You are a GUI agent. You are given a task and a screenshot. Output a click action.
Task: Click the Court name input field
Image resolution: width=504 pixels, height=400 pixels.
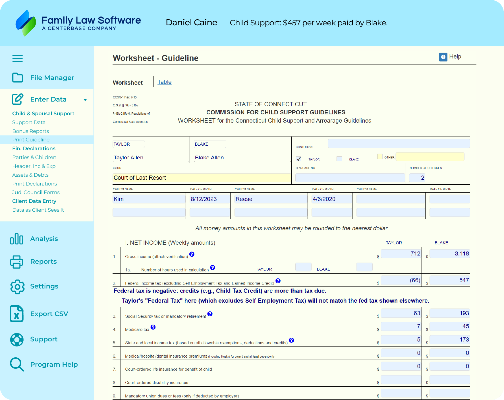coord(202,178)
